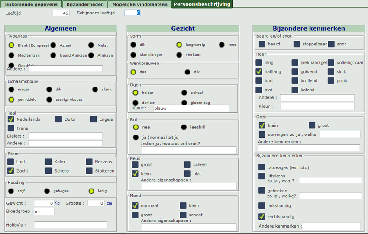Choose mager under Lichaamsbouw
368x234 pixels.
tap(11, 90)
